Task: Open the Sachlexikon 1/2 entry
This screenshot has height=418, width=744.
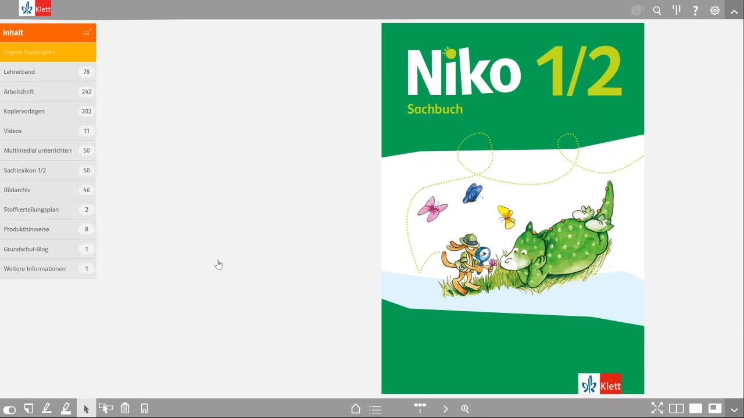Action: [48, 171]
